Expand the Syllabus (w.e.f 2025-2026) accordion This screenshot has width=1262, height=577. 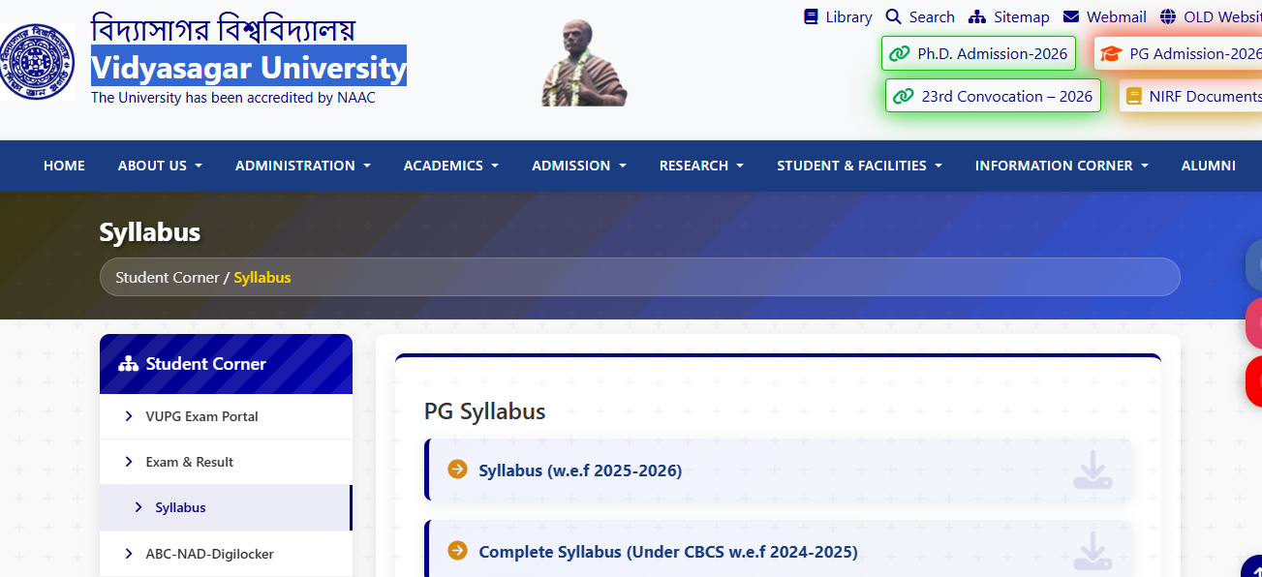pos(778,471)
